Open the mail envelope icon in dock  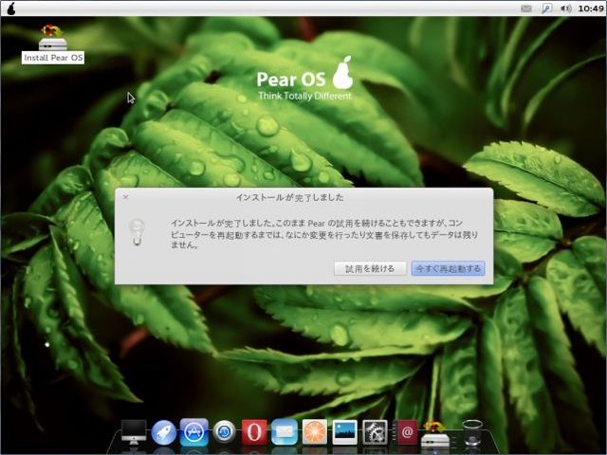(x=285, y=433)
